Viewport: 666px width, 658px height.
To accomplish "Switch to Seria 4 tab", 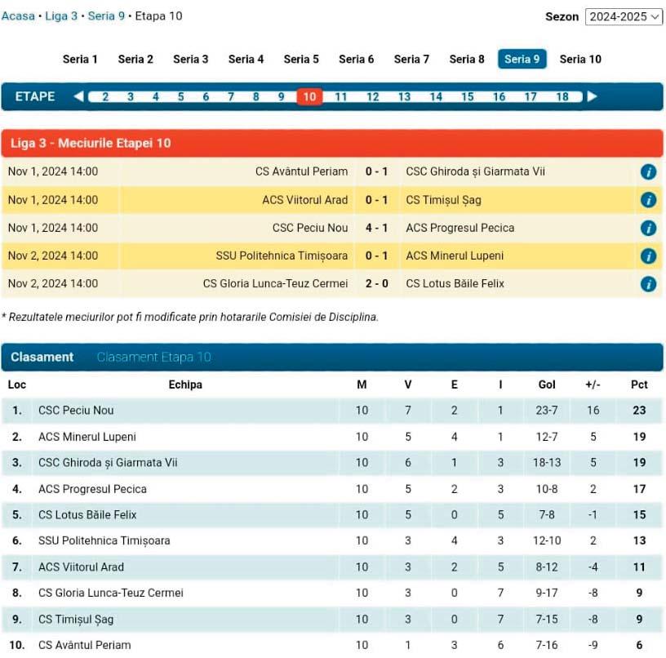I will point(246,59).
